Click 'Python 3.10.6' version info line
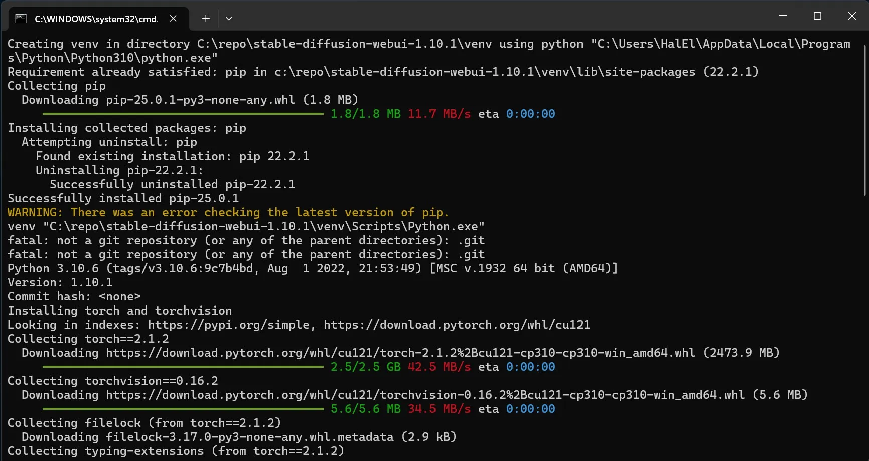This screenshot has height=461, width=869. coord(313,268)
